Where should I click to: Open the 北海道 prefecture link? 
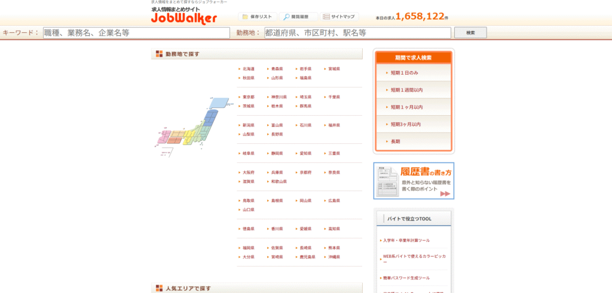tap(248, 69)
